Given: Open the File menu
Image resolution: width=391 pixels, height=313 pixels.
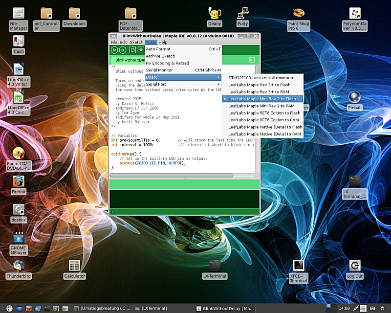Looking at the screenshot, I should (114, 42).
